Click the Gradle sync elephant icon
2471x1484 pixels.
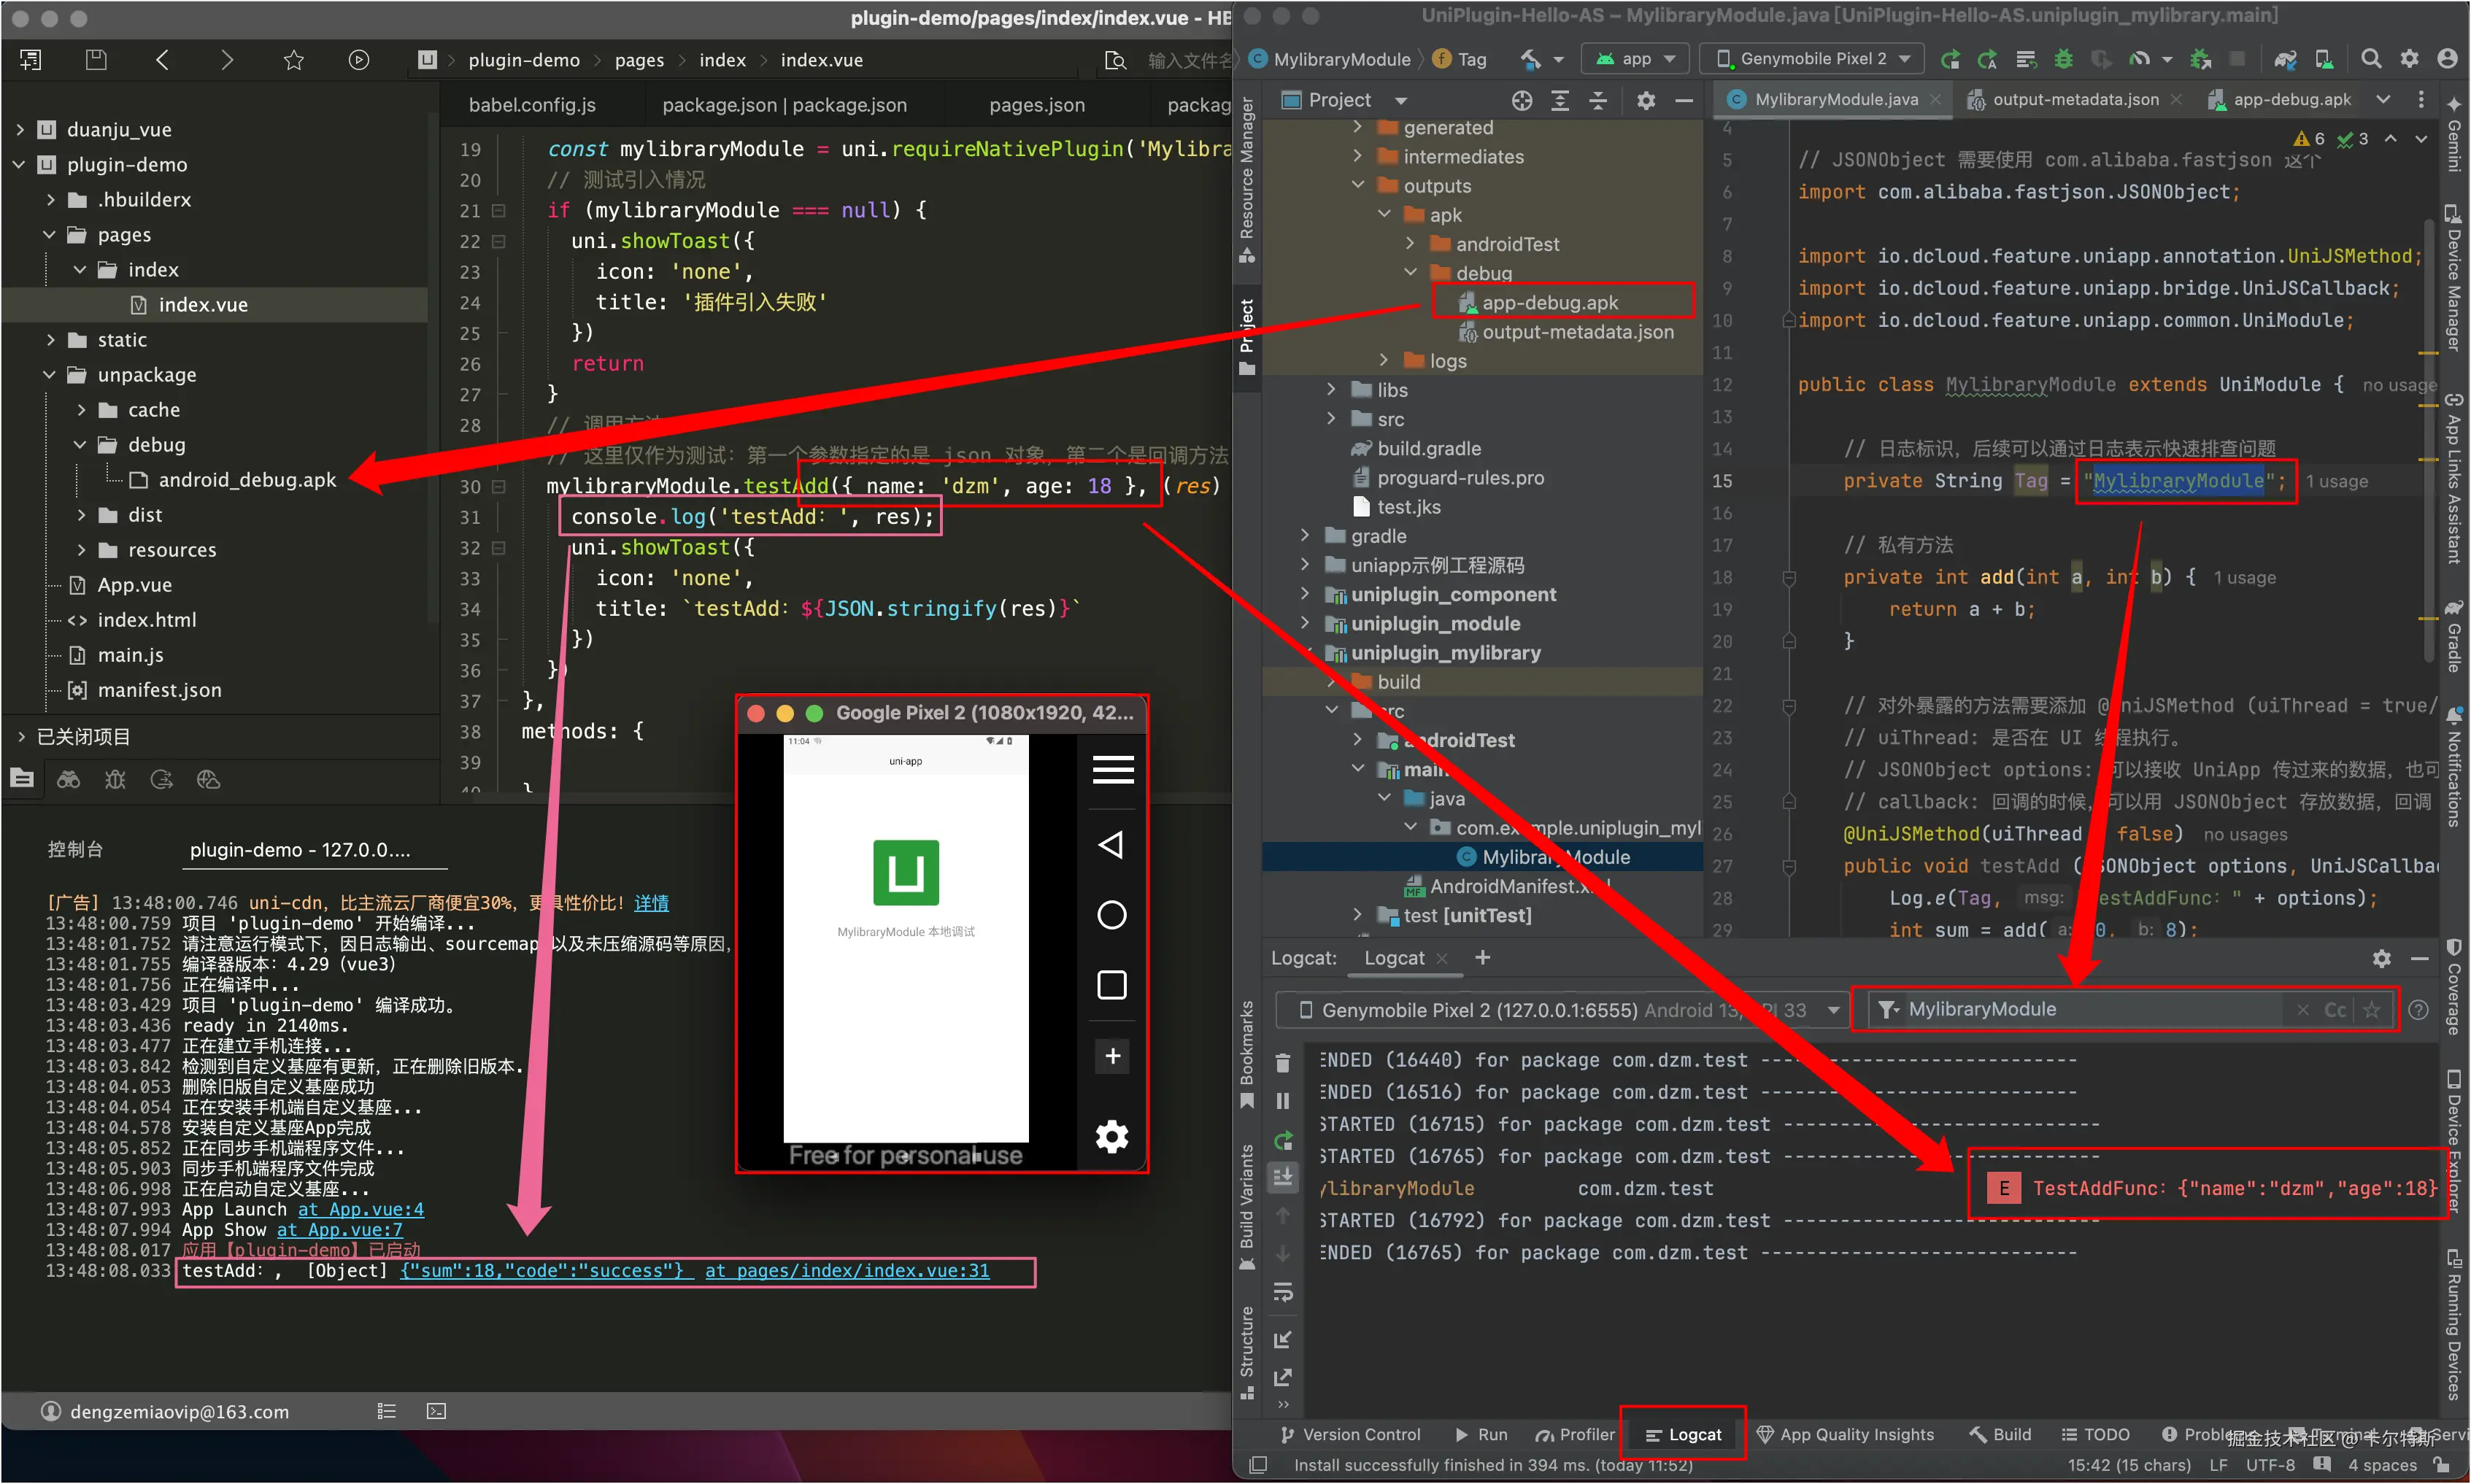(x=2284, y=59)
